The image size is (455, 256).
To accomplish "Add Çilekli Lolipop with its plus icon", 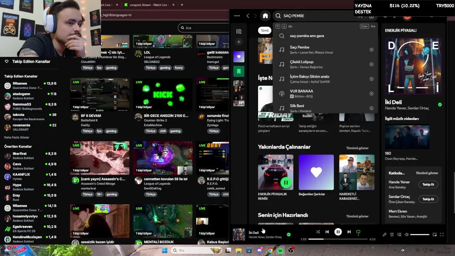I will (x=371, y=64).
